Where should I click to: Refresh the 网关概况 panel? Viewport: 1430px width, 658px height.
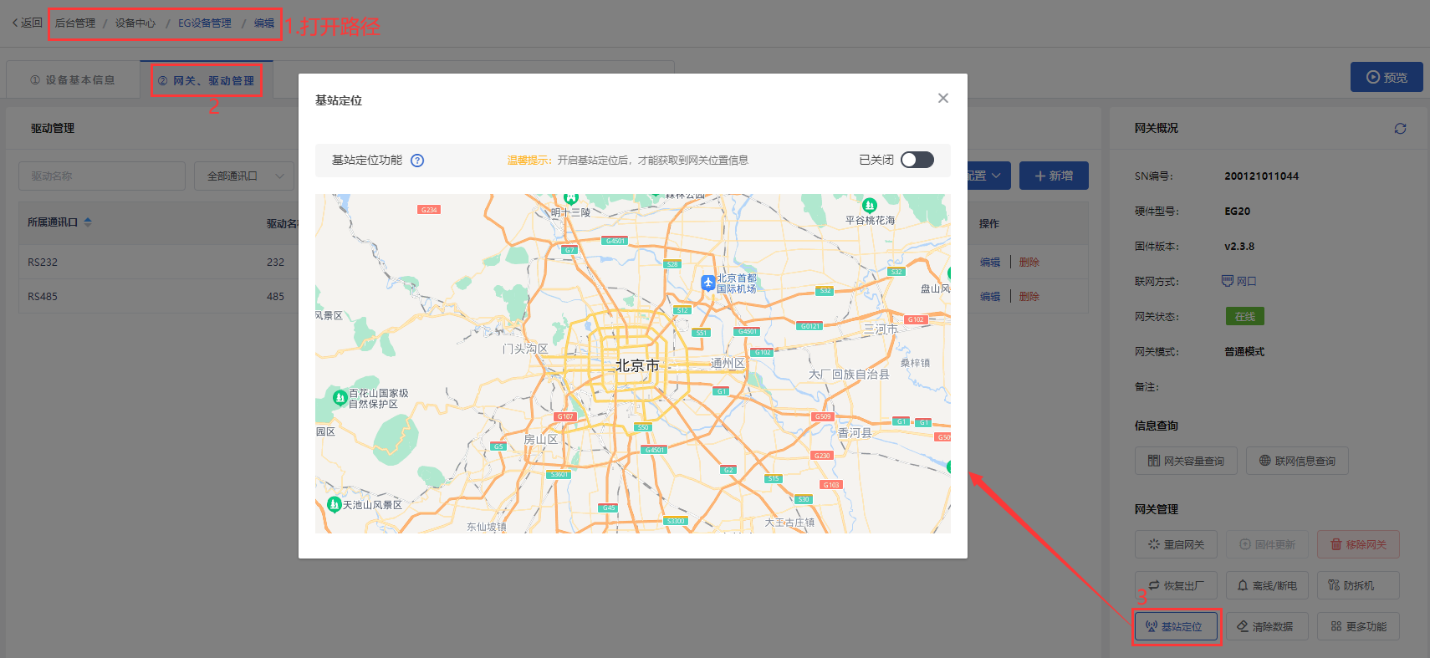click(x=1400, y=129)
